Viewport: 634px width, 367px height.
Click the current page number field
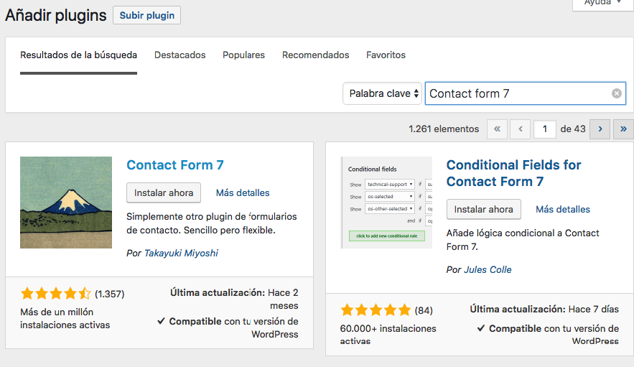click(545, 129)
